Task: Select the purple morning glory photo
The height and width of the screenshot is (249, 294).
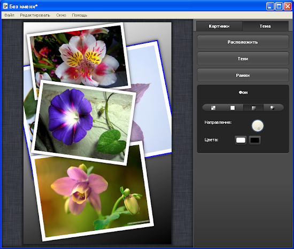Action: (x=83, y=123)
